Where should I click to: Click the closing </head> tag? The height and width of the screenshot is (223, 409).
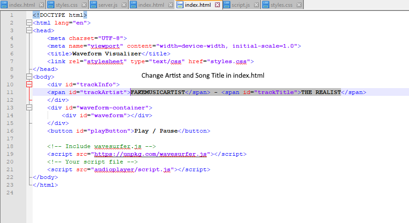coord(45,69)
